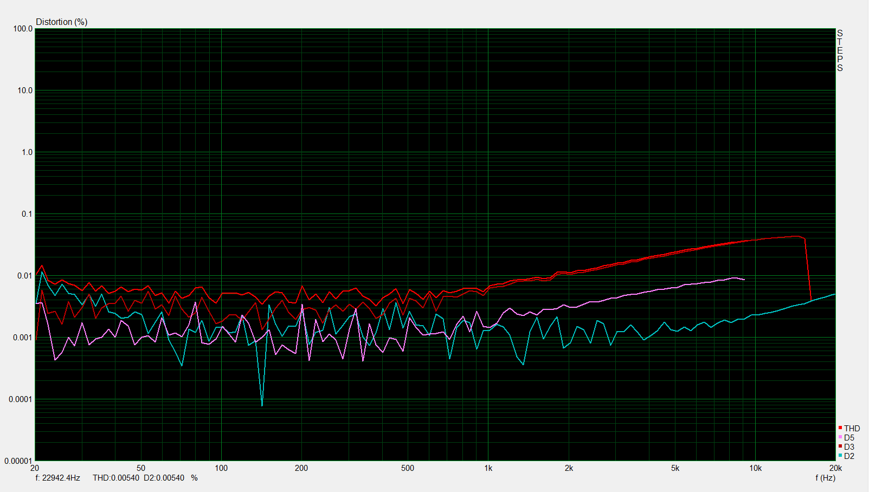Click the D2:0.00540 readout
The height and width of the screenshot is (492, 869).
click(x=164, y=478)
